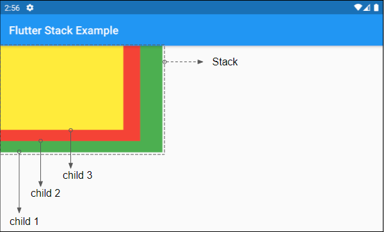
Task: Tap the battery icon
Action: 376,8
